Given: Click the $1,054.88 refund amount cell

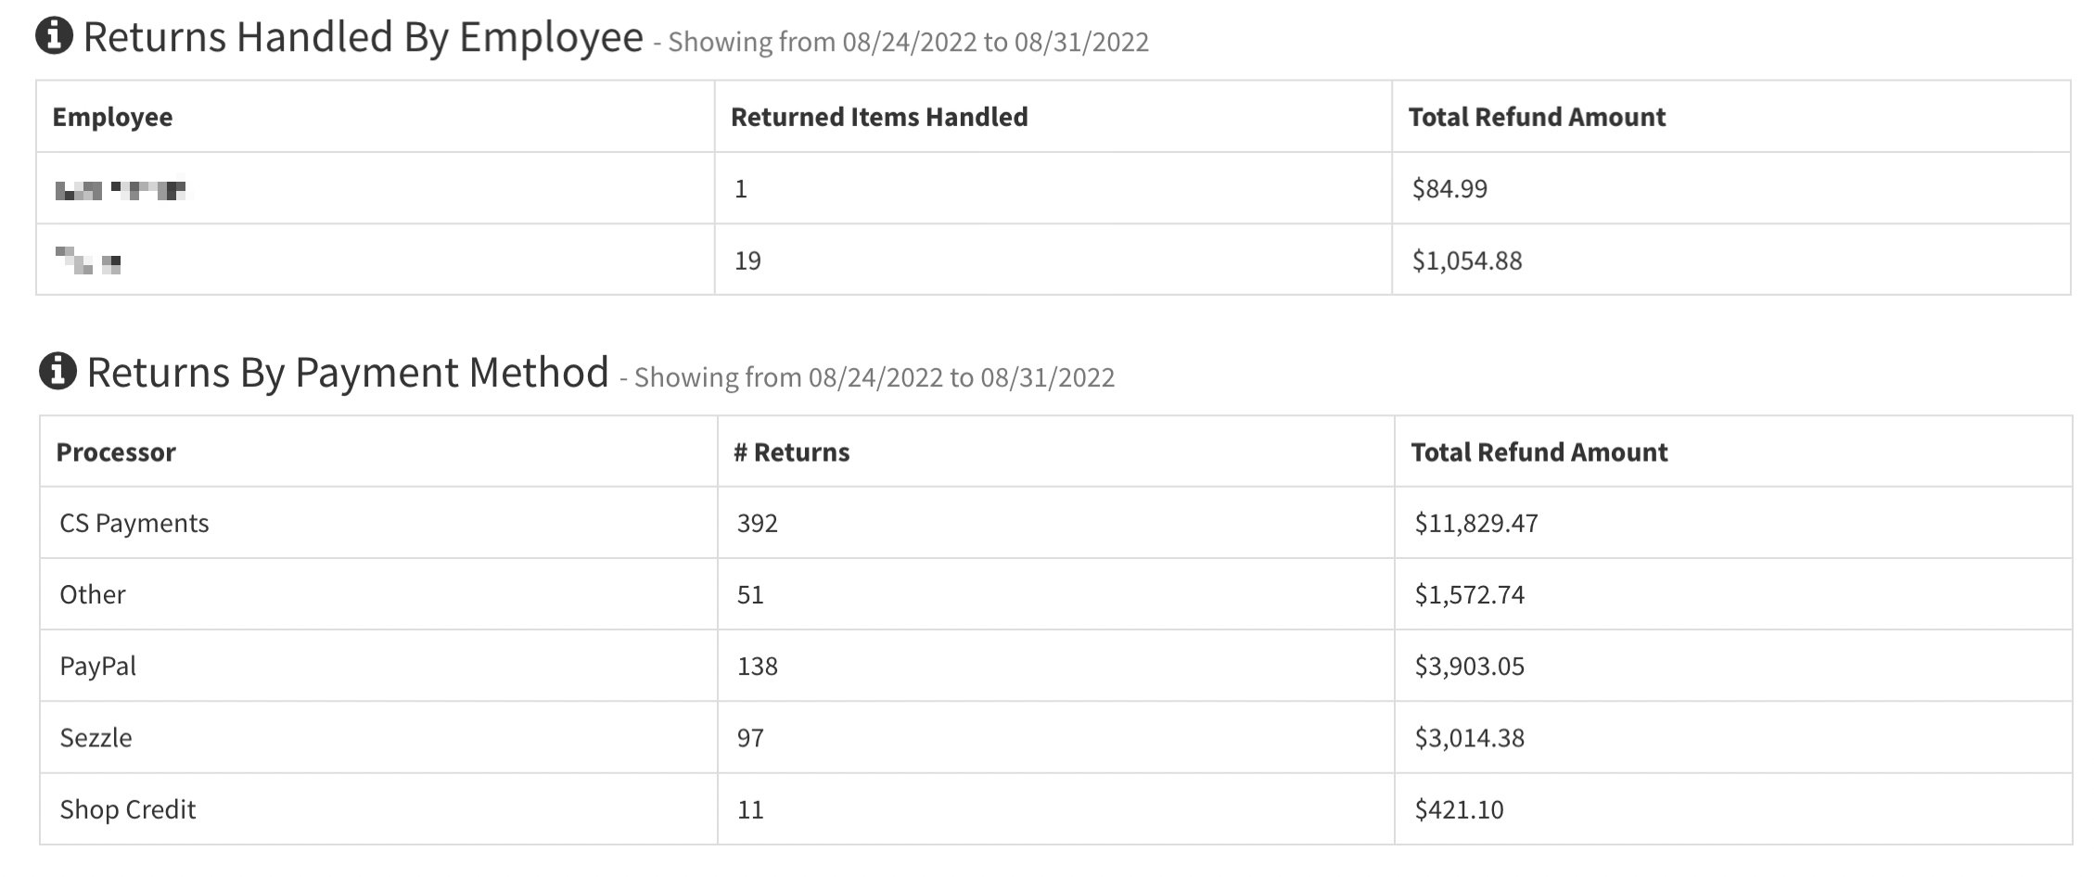Looking at the screenshot, I should coord(1467,261).
